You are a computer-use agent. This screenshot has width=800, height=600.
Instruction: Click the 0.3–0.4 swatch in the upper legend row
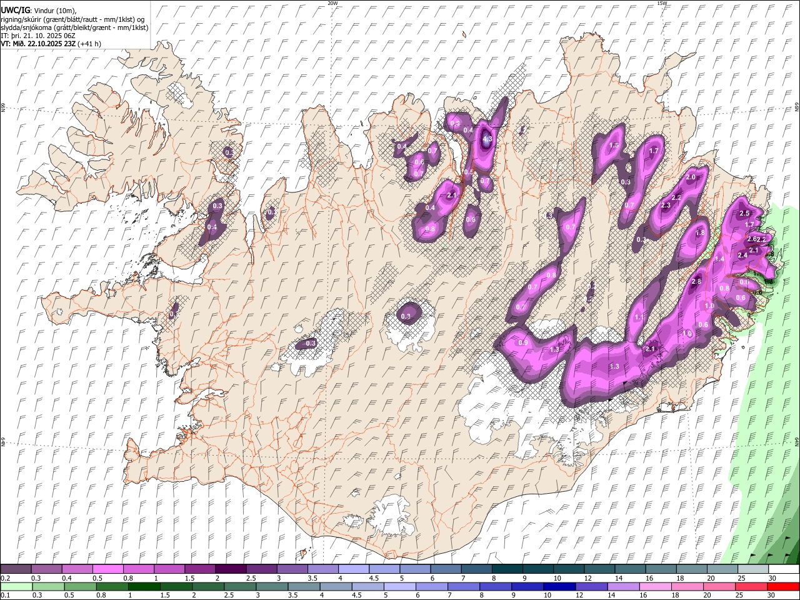coord(47,569)
